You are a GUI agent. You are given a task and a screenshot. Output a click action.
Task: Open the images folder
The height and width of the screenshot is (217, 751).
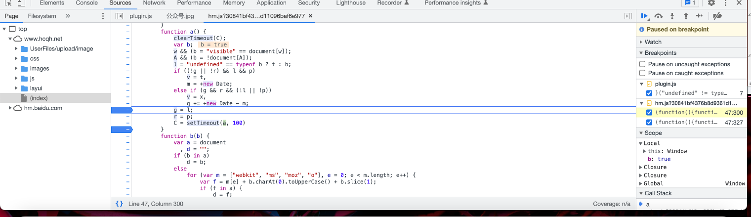coord(40,68)
